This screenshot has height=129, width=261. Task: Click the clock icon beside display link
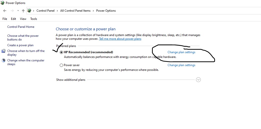tap(3, 51)
